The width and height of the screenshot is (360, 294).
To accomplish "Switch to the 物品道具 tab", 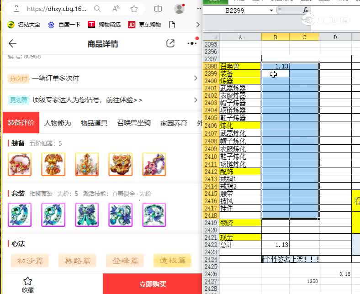I will pos(94,123).
